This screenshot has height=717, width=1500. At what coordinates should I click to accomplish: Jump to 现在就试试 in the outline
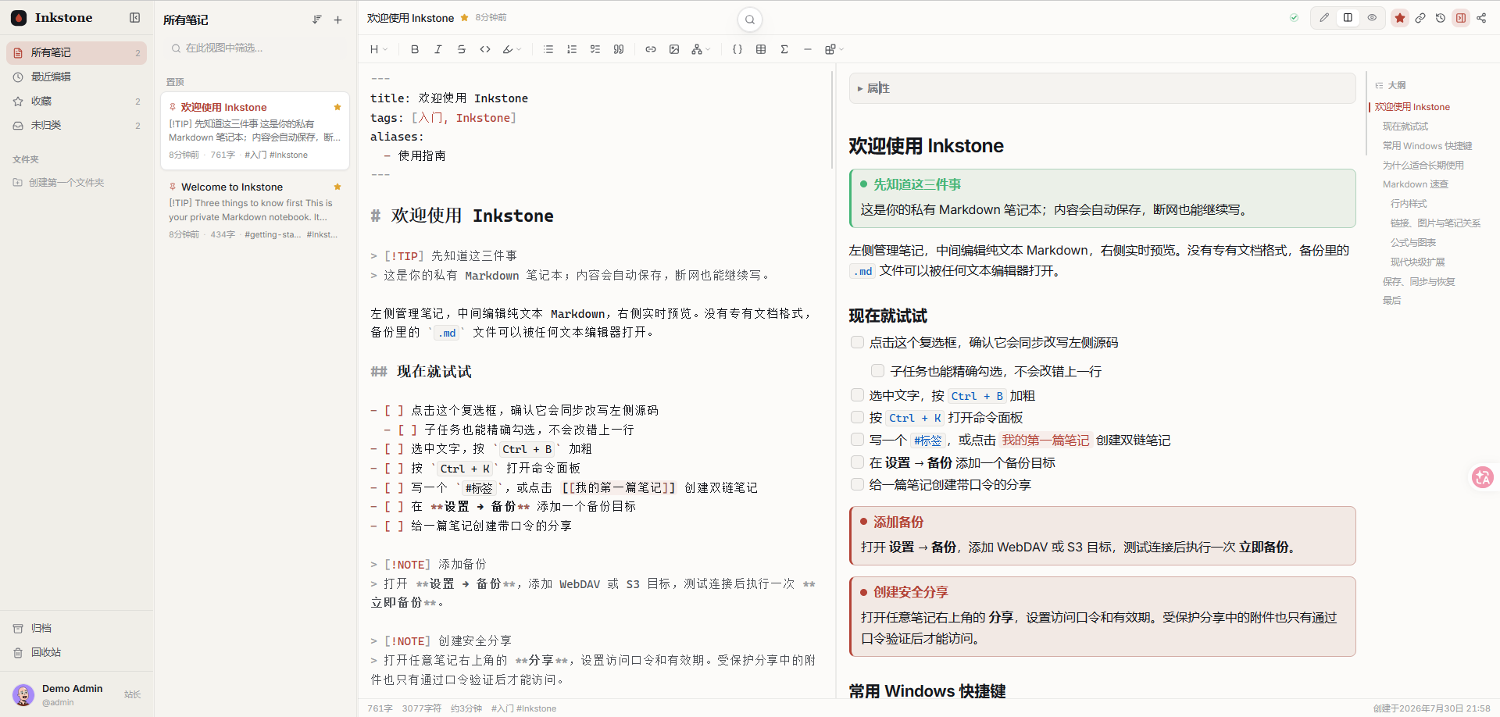click(x=1405, y=127)
